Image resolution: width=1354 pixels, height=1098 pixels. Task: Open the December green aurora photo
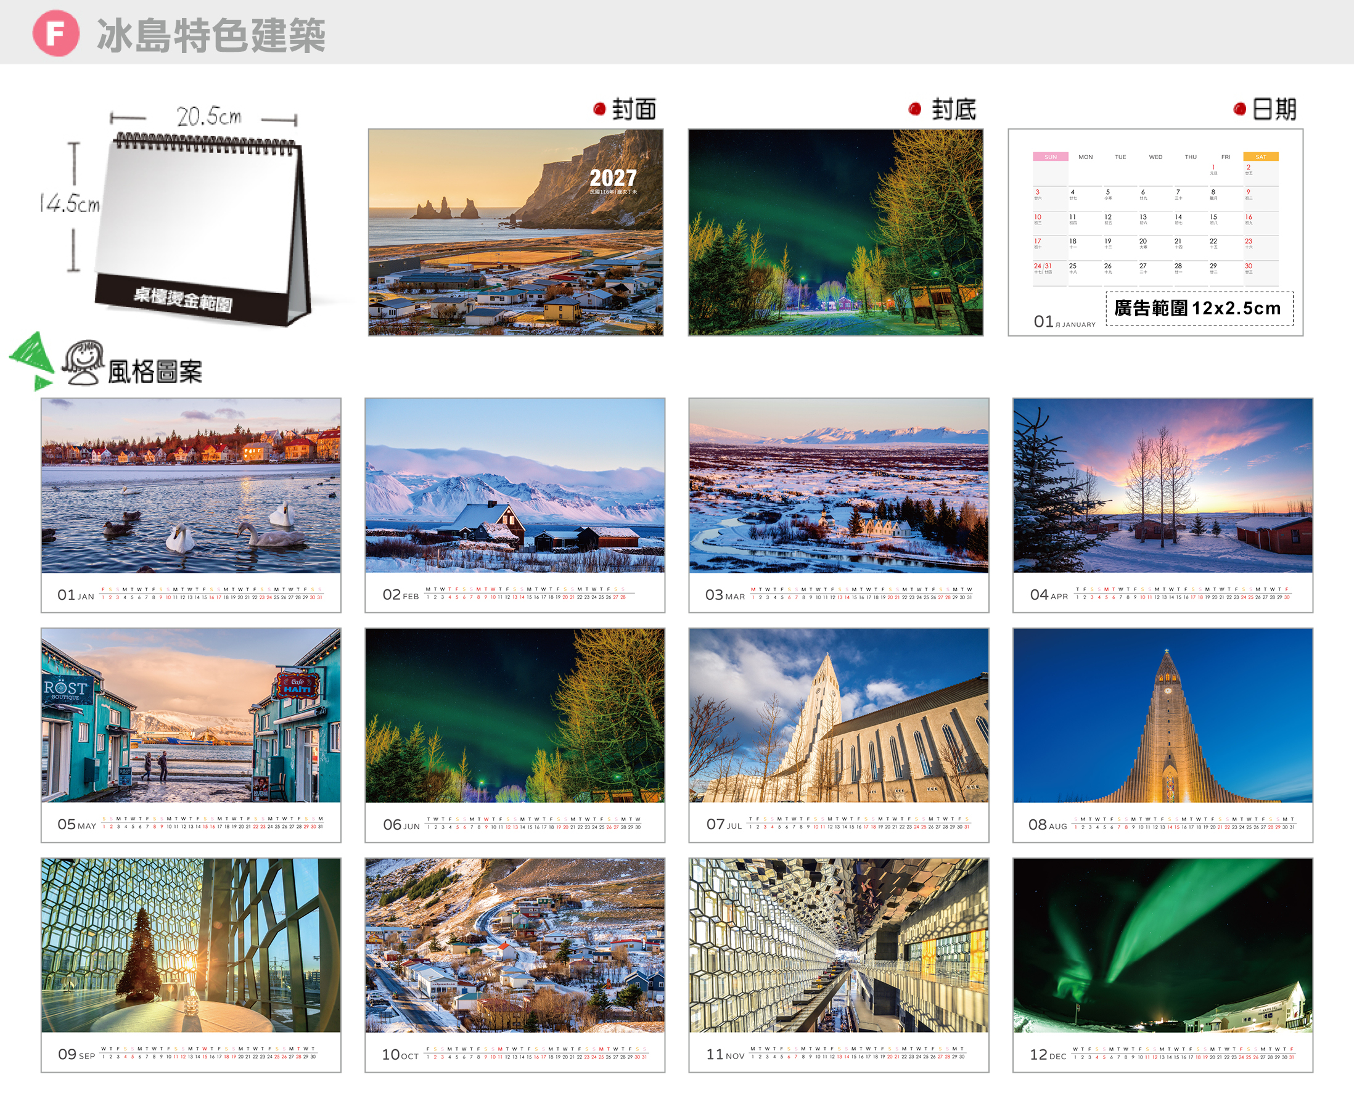[x=1162, y=946]
